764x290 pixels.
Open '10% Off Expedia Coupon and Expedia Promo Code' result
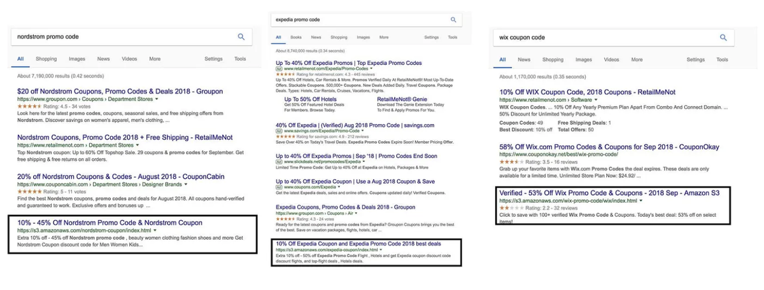[358, 244]
